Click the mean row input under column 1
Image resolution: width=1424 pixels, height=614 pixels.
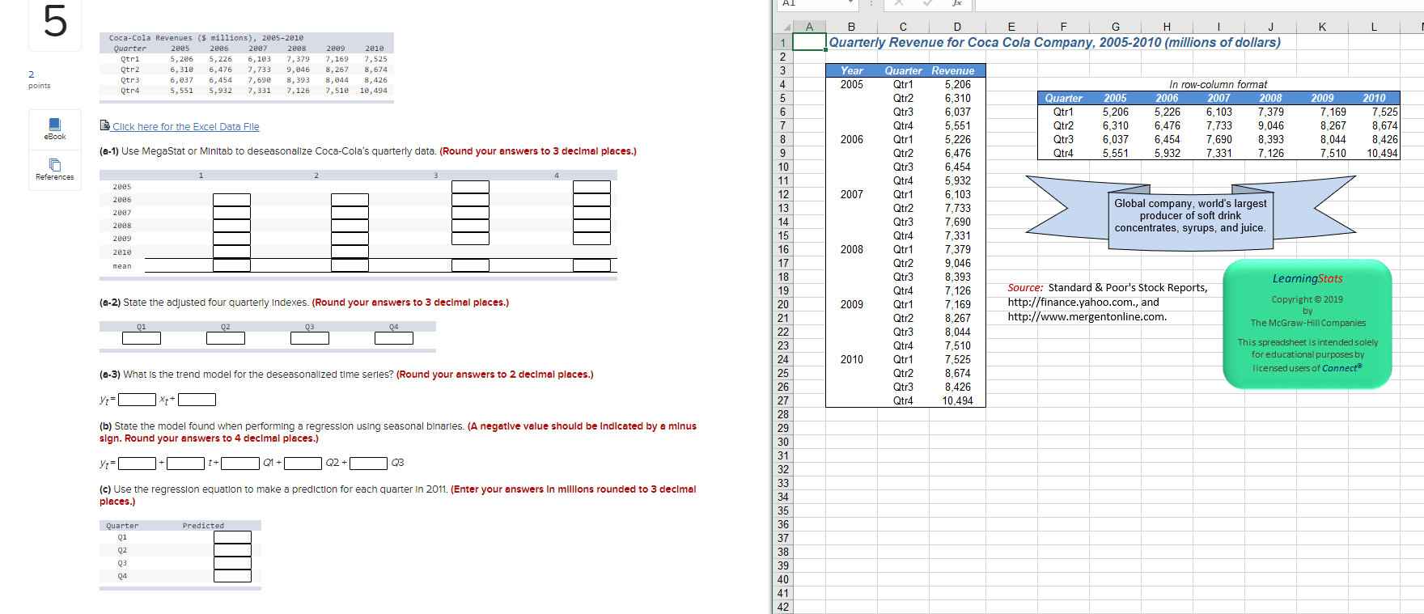point(231,265)
